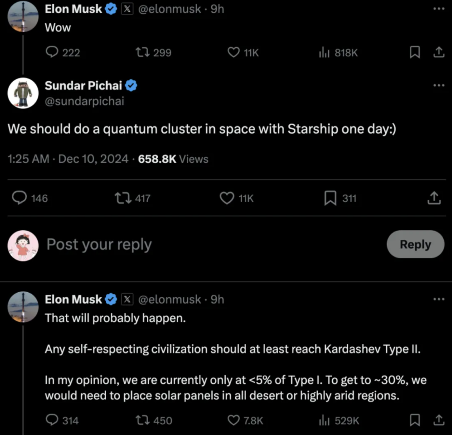The width and height of the screenshot is (452, 435).
Task: View analytics on Elon's 529K views reply
Action: point(324,420)
